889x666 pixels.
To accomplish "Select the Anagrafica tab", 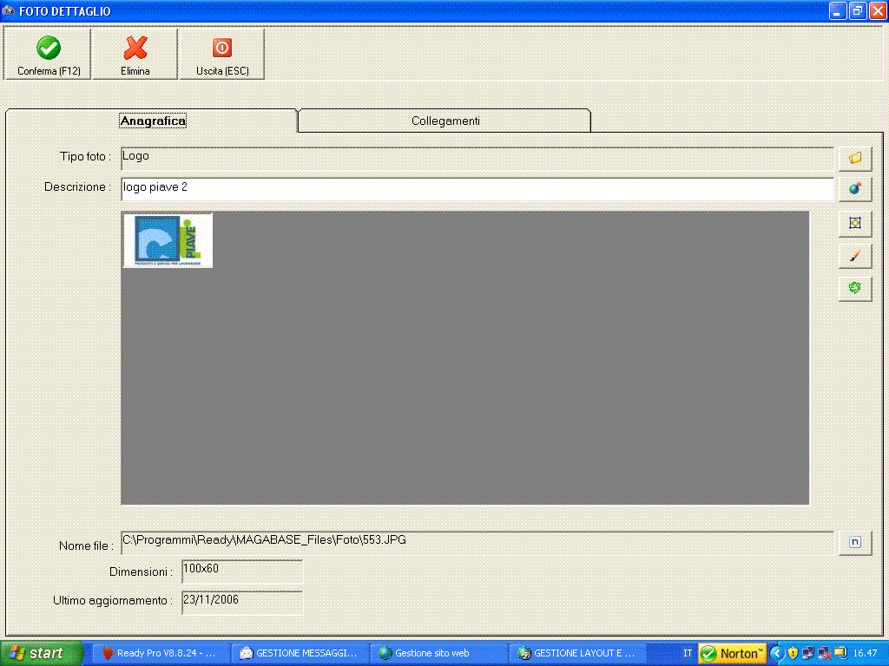I will (x=153, y=121).
